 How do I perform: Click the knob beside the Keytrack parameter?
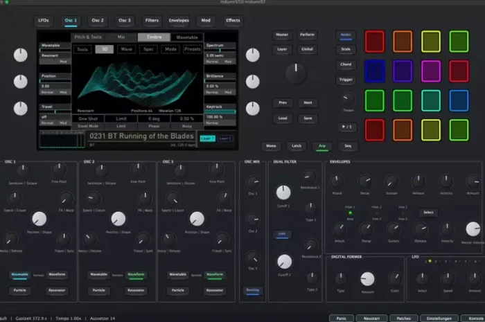[253, 109]
